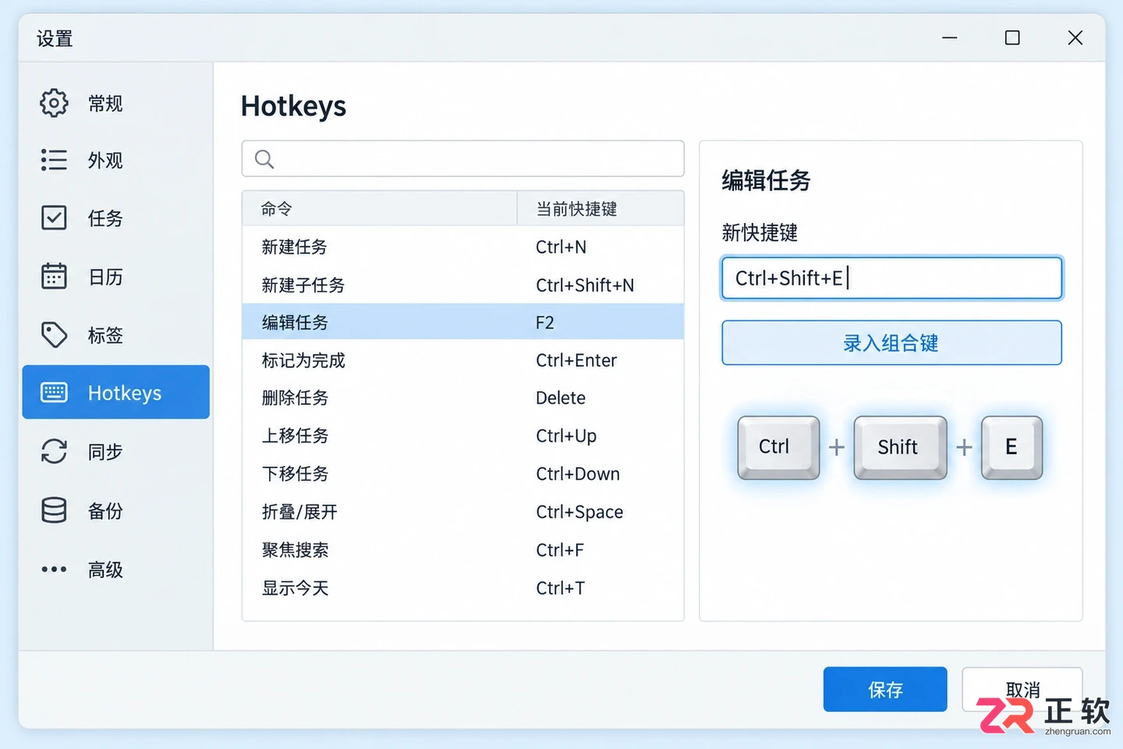The image size is (1123, 749).
Task: Select the 折叠/展开 command row
Action: coord(463,512)
